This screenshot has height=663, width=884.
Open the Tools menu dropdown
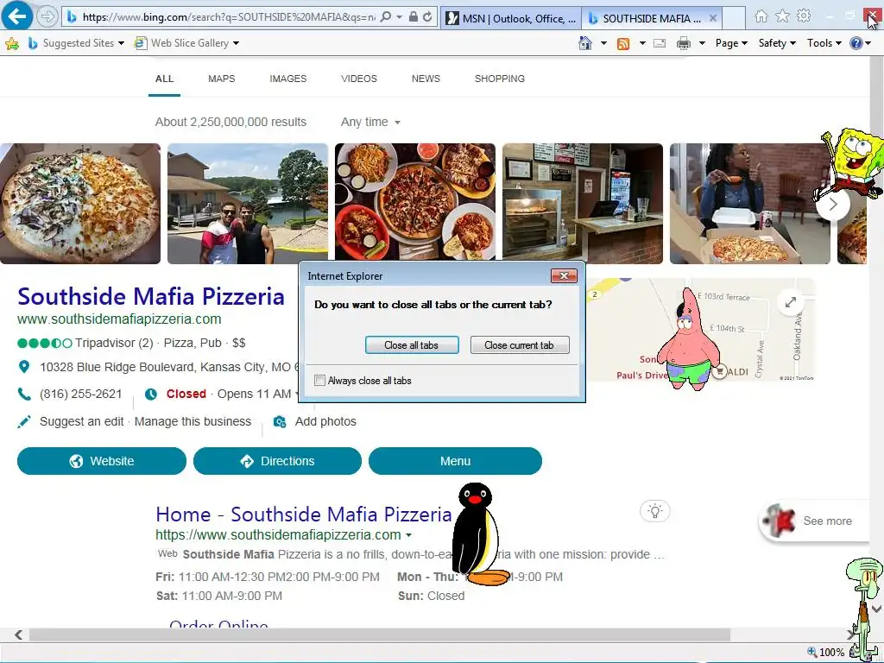(x=824, y=43)
